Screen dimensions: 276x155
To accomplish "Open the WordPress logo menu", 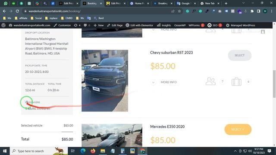I will [x=3, y=25].
